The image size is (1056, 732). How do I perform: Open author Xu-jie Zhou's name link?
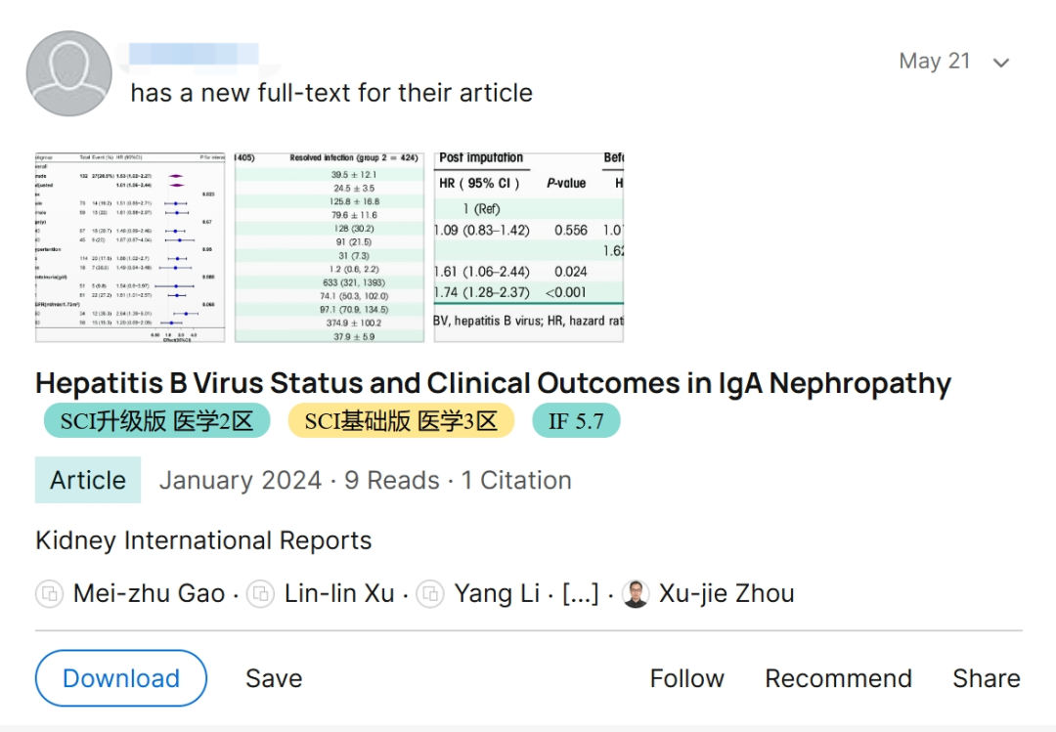726,593
